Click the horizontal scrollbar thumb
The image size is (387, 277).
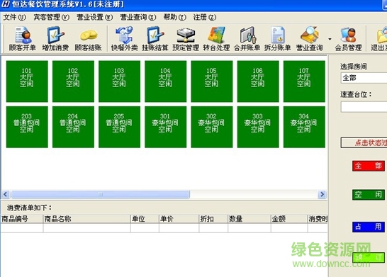(x=100, y=194)
